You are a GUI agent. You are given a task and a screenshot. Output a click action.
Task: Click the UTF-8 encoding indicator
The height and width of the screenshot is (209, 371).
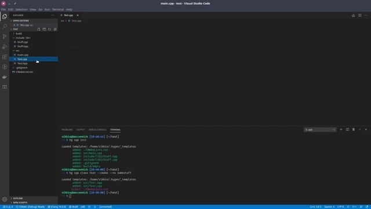pos(340,207)
